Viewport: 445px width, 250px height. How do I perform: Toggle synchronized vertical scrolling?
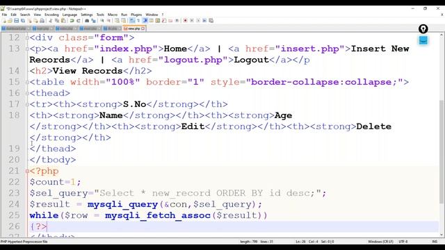pos(117,21)
